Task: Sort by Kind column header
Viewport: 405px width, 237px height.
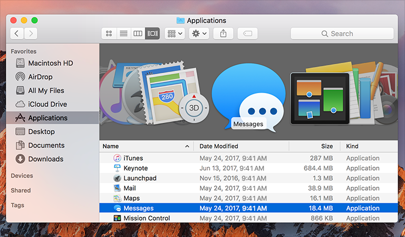Action: coord(369,146)
